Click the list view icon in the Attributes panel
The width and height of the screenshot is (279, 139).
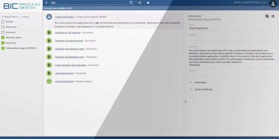[273, 16]
